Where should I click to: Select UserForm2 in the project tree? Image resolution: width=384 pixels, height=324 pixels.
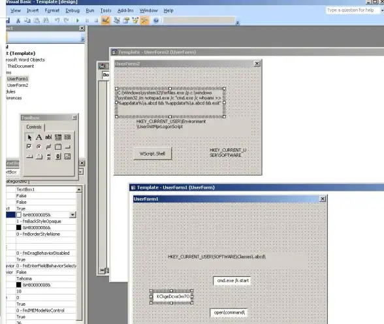click(18, 85)
